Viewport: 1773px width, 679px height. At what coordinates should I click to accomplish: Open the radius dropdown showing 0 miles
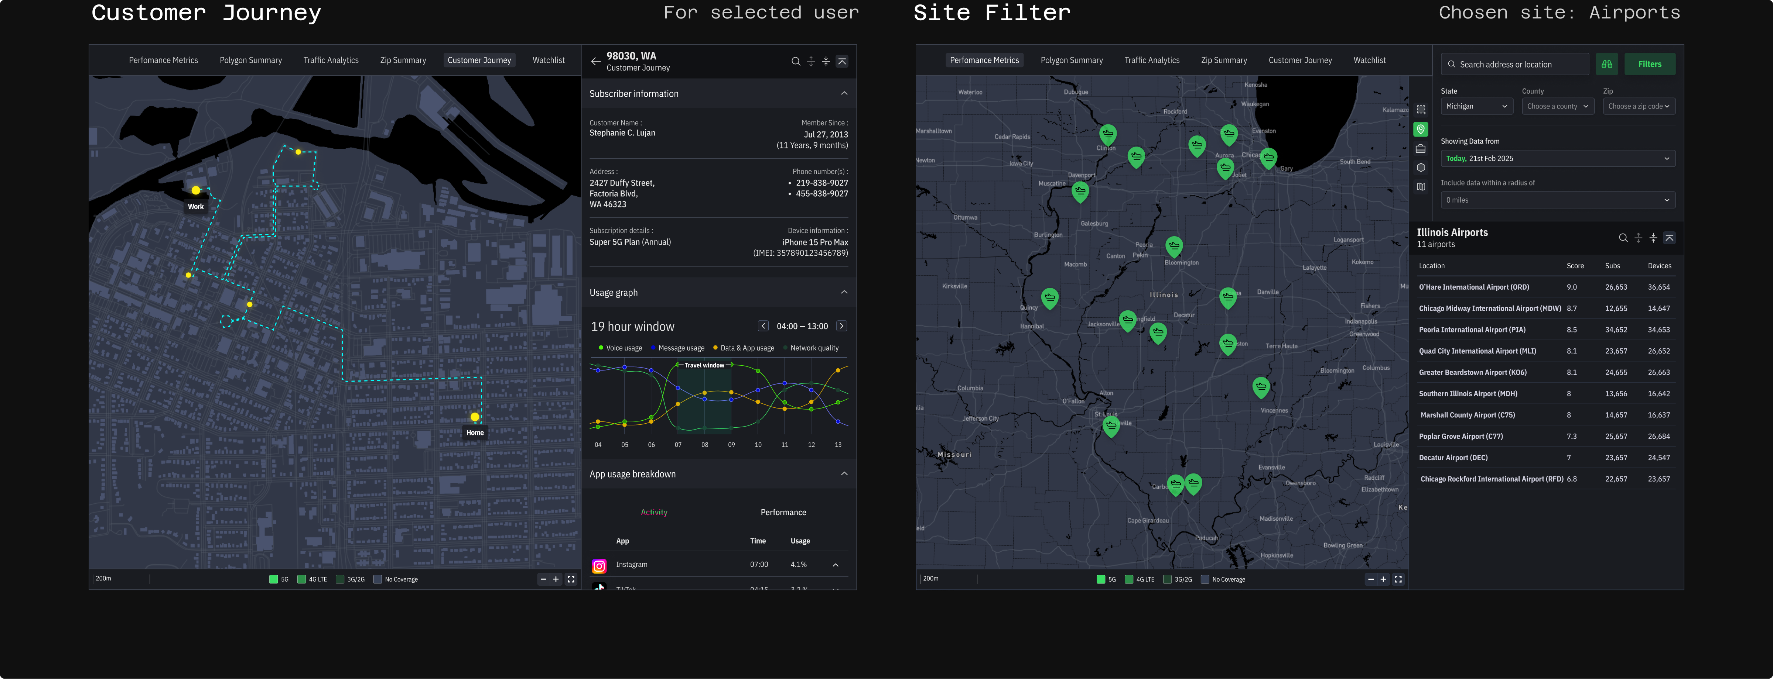coord(1558,200)
